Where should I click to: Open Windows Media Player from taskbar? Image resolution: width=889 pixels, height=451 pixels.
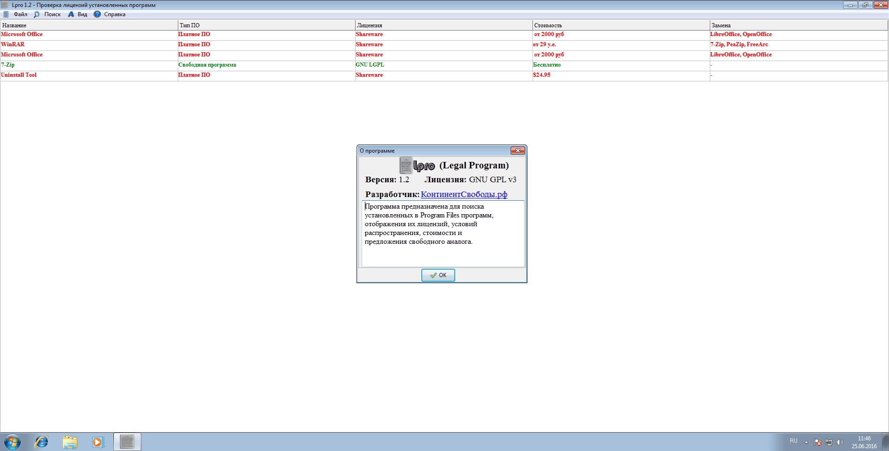click(98, 442)
